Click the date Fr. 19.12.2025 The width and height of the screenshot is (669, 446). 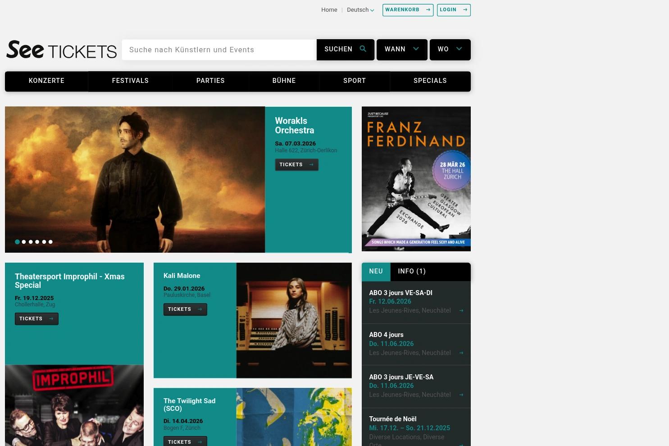tap(34, 298)
